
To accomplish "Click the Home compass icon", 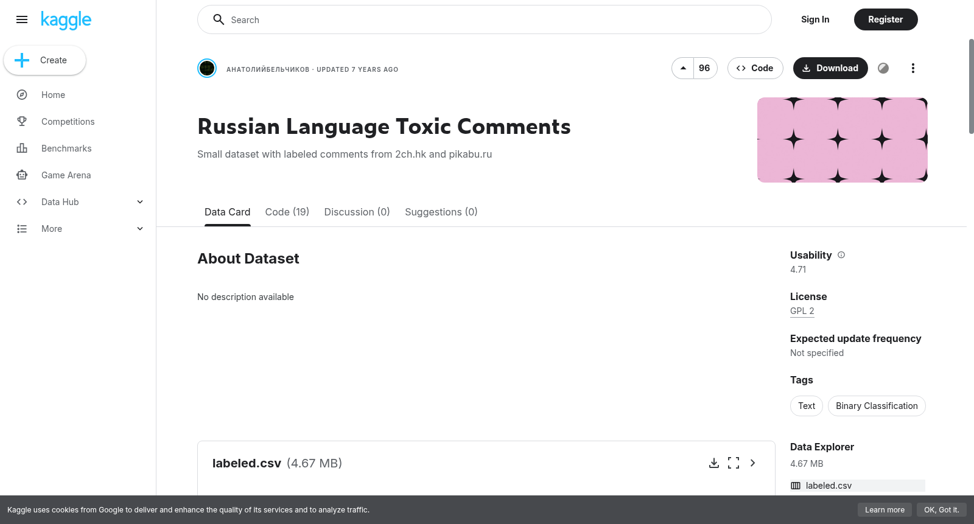I will [22, 95].
